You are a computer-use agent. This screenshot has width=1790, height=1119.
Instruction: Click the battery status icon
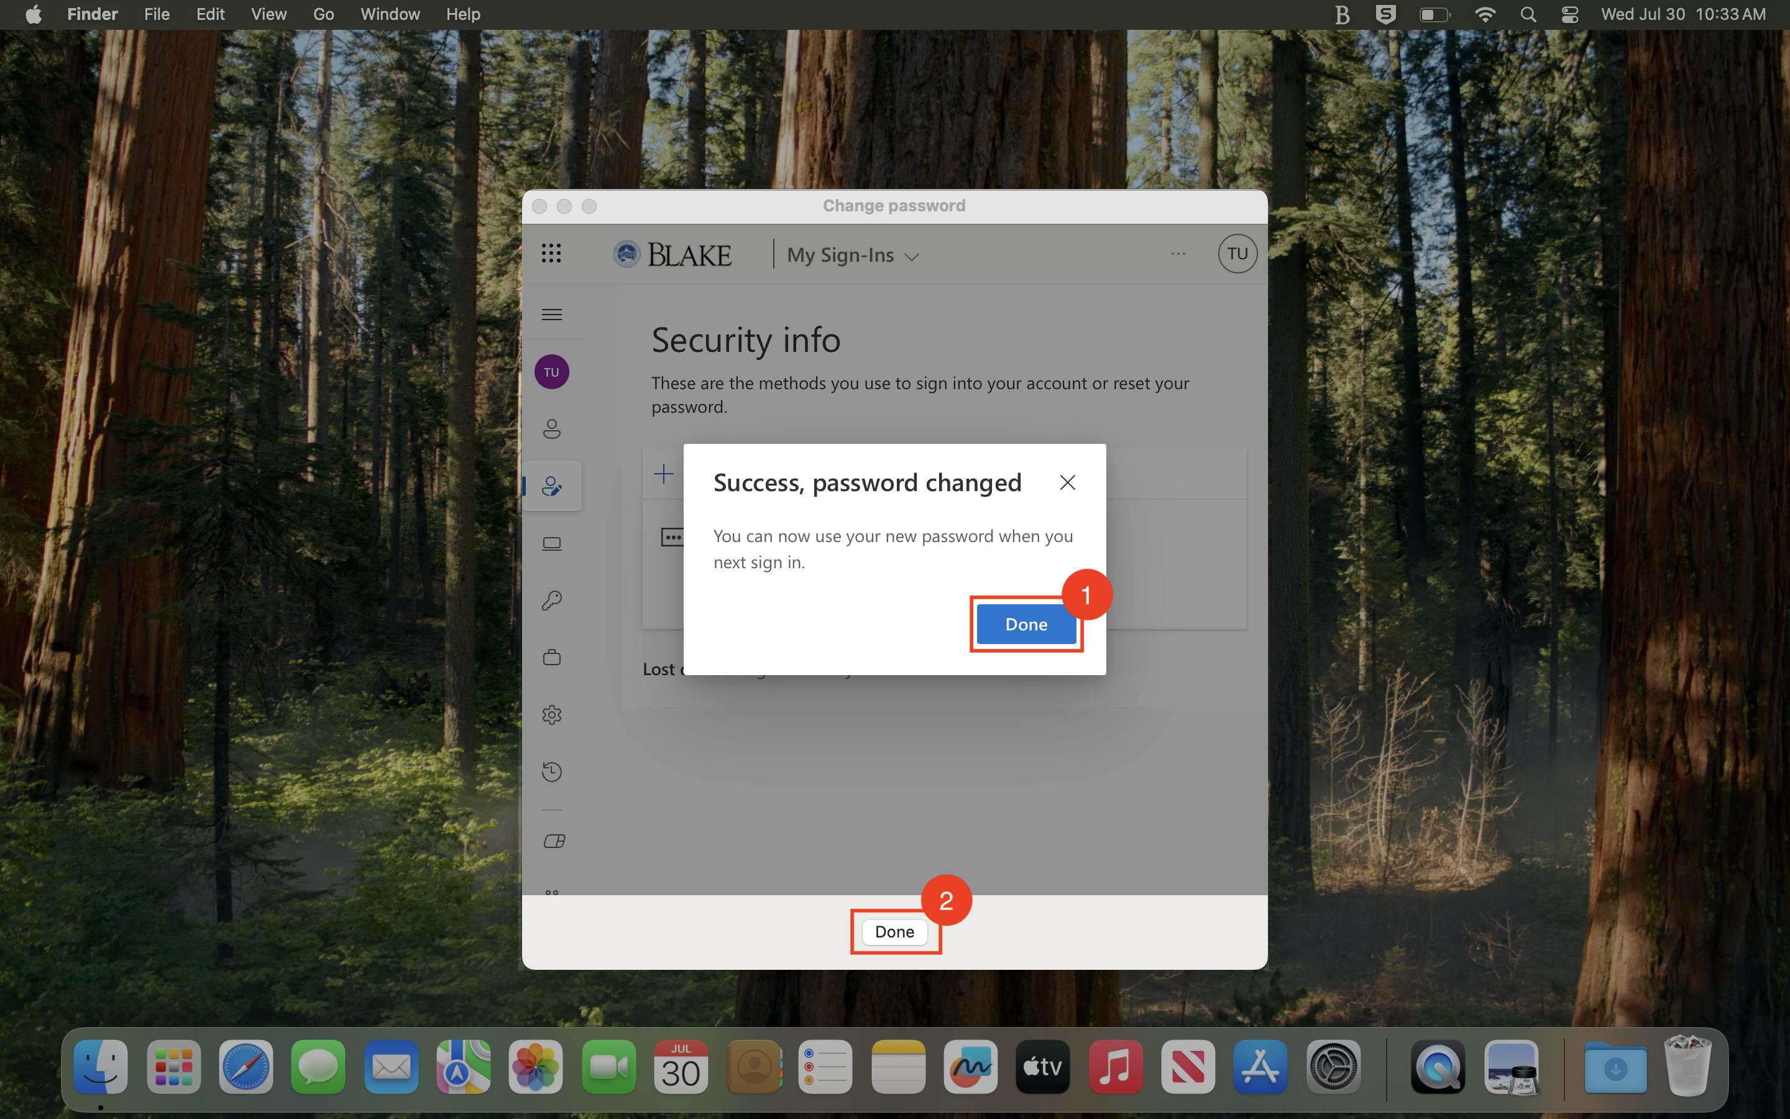click(1435, 14)
